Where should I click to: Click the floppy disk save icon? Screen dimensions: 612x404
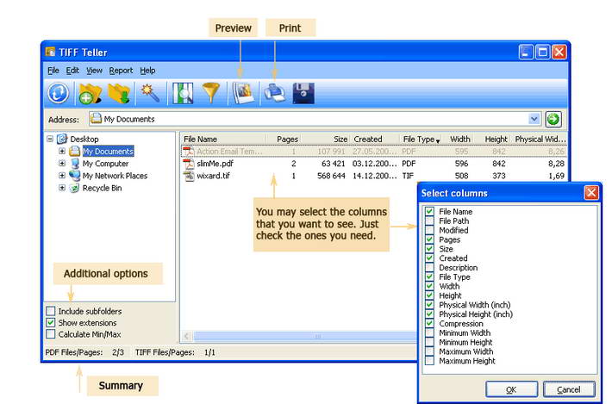pyautogui.click(x=303, y=94)
